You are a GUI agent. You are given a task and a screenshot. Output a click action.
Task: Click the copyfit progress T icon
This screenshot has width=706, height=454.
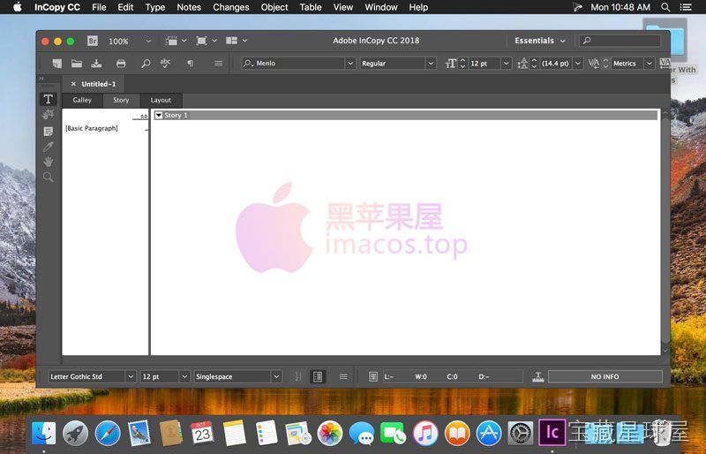click(538, 377)
